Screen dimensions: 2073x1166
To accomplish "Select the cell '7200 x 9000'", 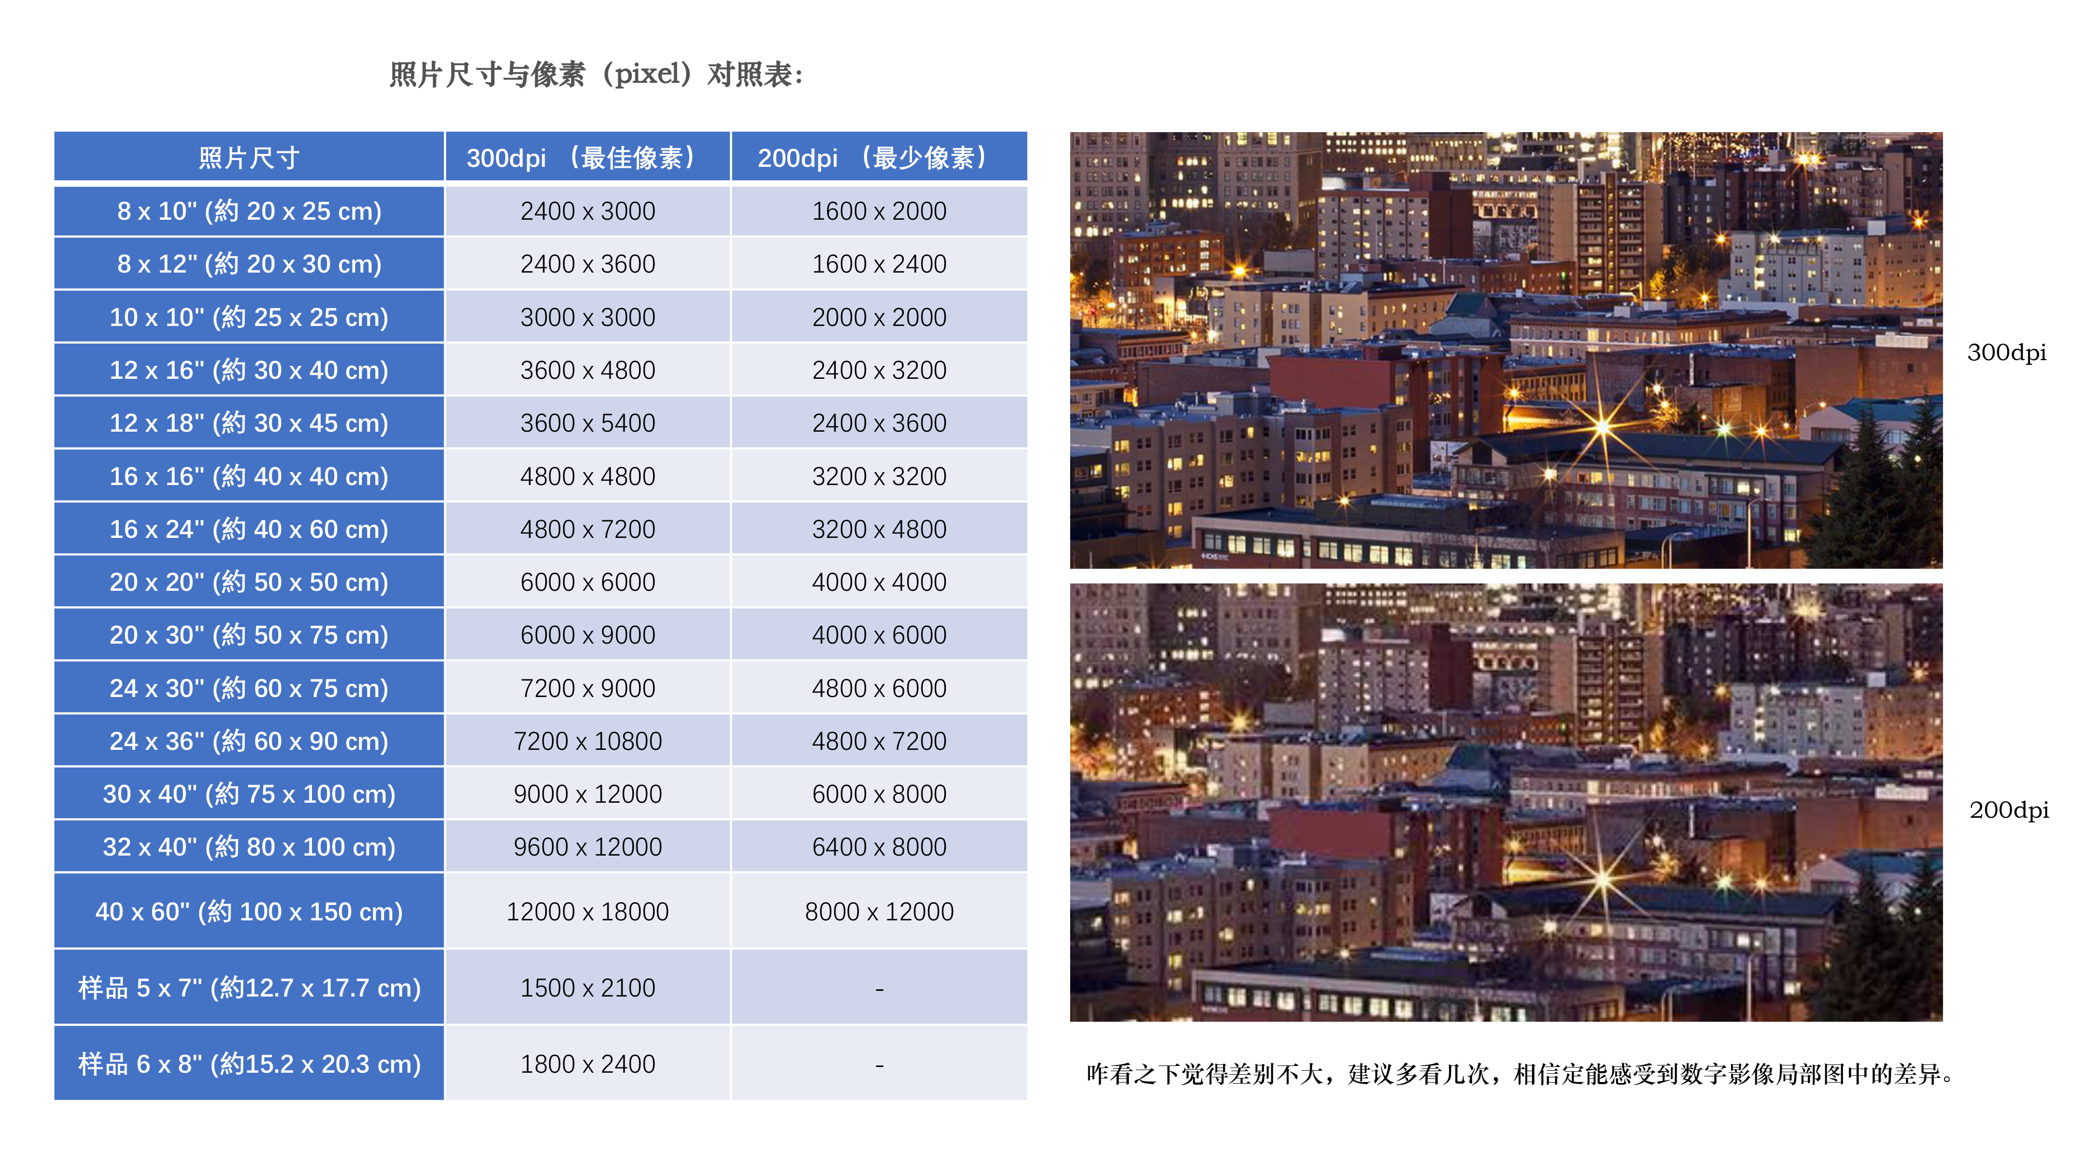I will (x=588, y=688).
